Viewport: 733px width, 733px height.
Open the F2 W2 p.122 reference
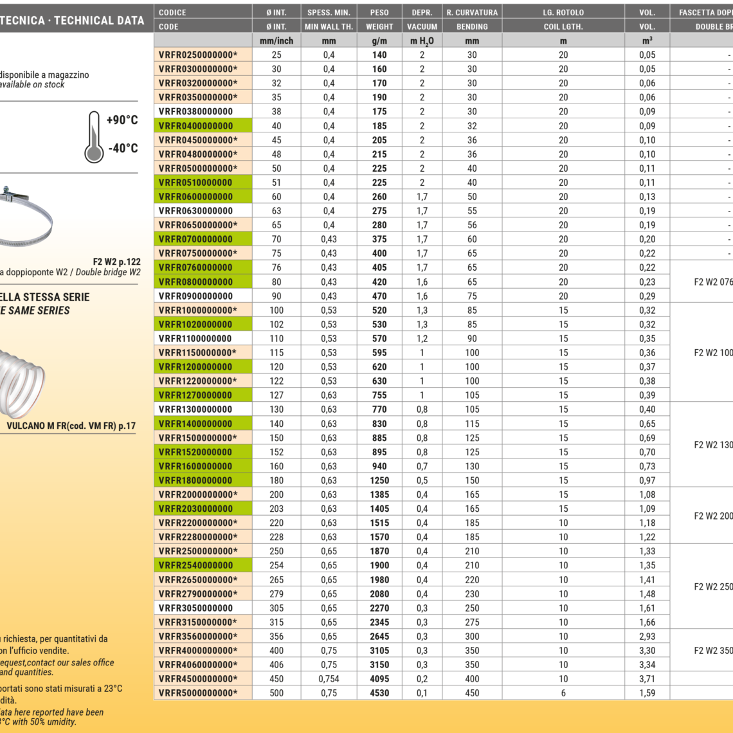click(x=116, y=262)
